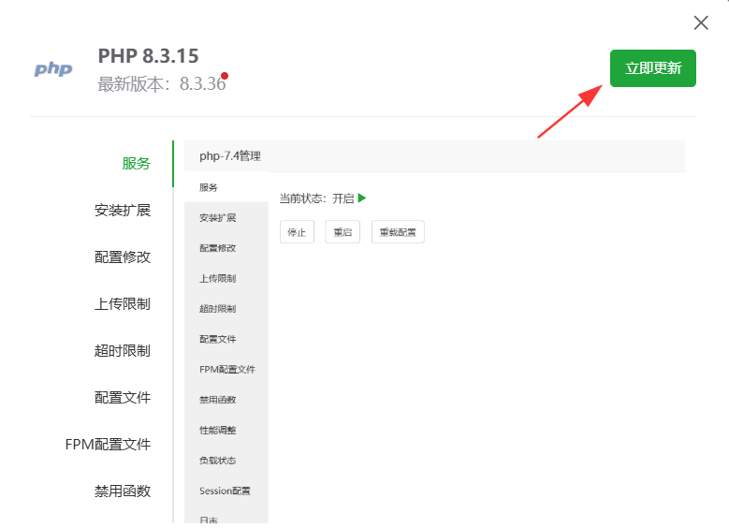
Task: Open 配置文件 in the outer sidebar
Action: click(123, 398)
